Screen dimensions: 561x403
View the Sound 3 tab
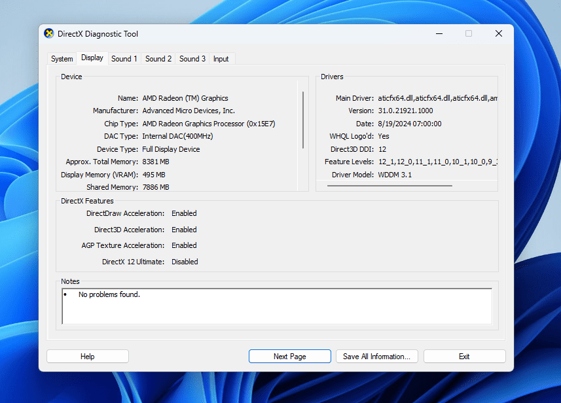[x=192, y=58]
